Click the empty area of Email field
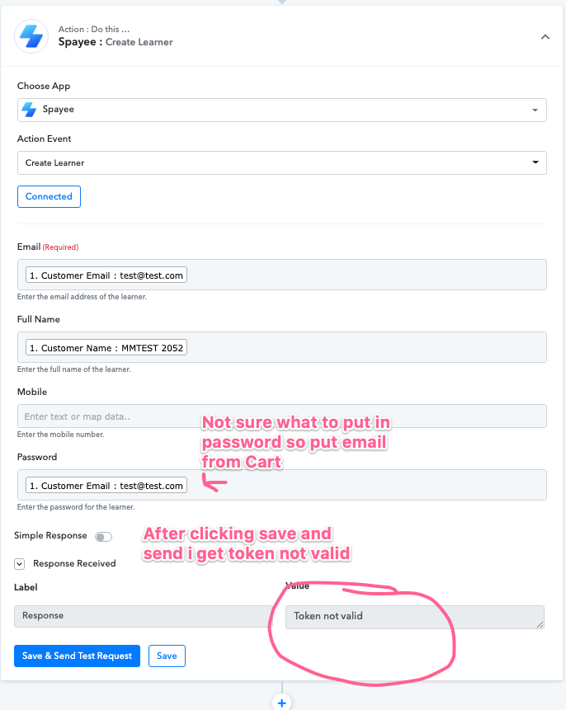This screenshot has width=566, height=710. point(366,275)
